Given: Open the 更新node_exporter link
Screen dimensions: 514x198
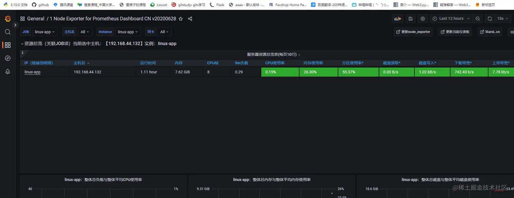Looking at the screenshot, I should click(x=413, y=32).
